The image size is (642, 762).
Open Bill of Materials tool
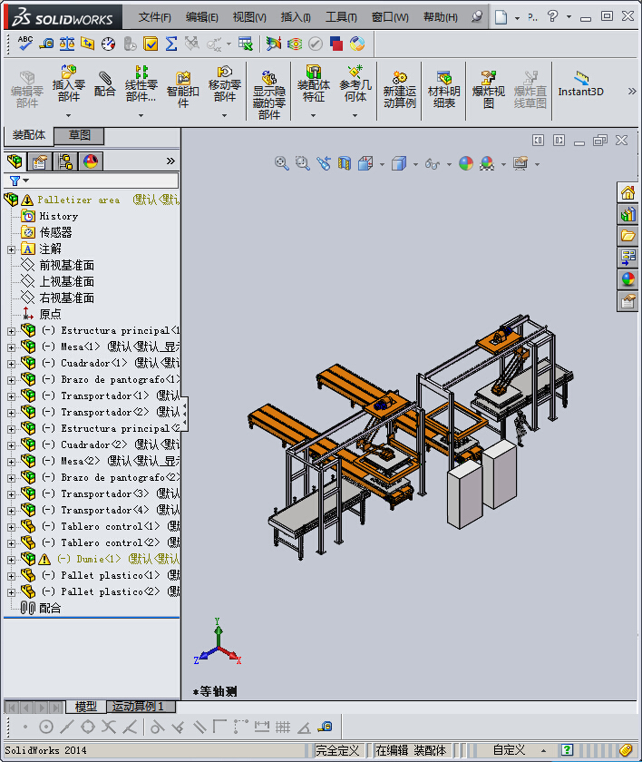point(443,90)
